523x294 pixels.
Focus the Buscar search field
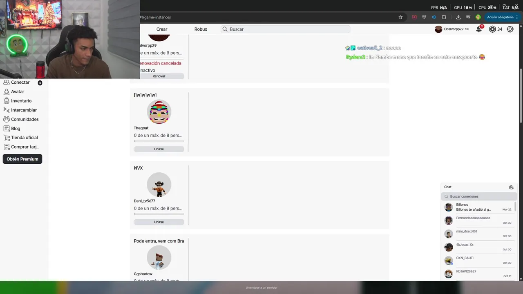click(x=286, y=29)
